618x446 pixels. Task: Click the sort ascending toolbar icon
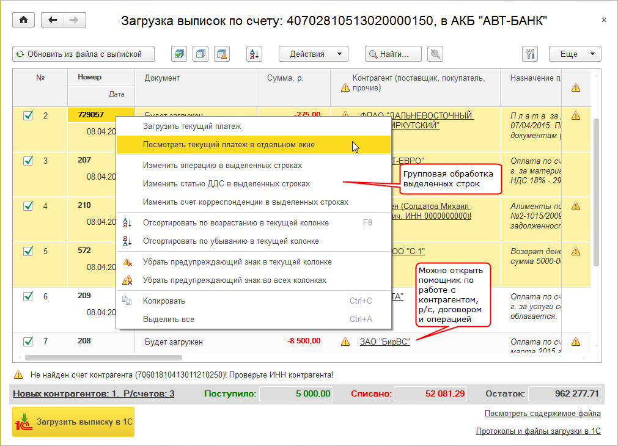254,54
